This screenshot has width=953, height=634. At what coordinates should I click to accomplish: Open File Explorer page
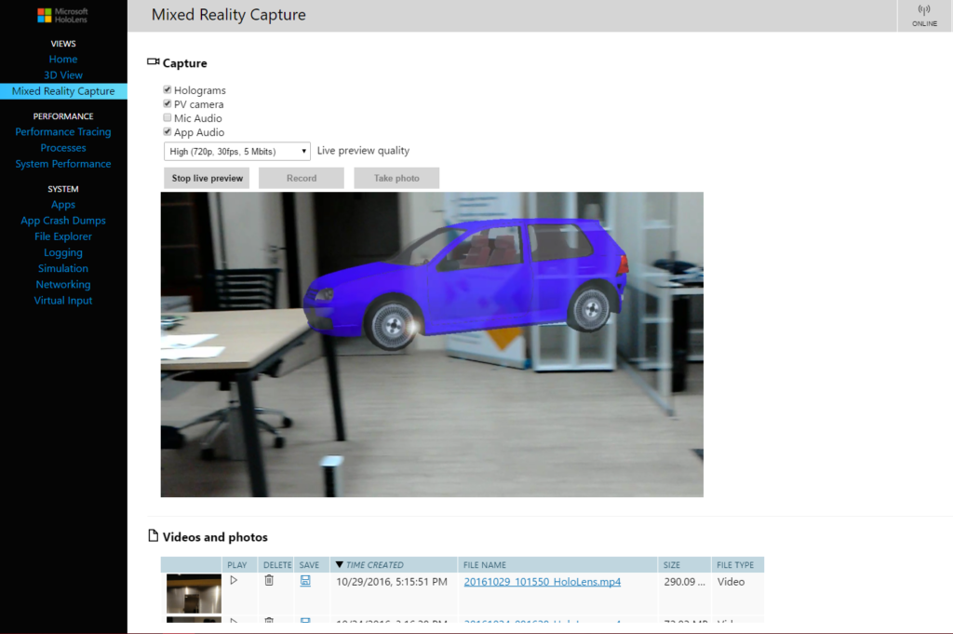[63, 236]
